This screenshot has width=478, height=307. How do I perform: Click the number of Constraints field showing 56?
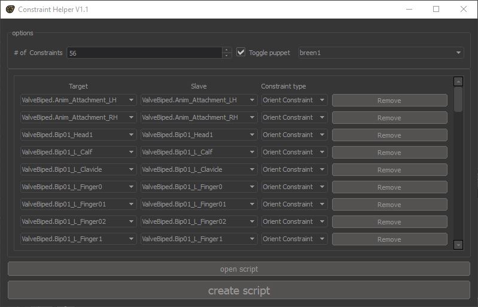click(145, 53)
